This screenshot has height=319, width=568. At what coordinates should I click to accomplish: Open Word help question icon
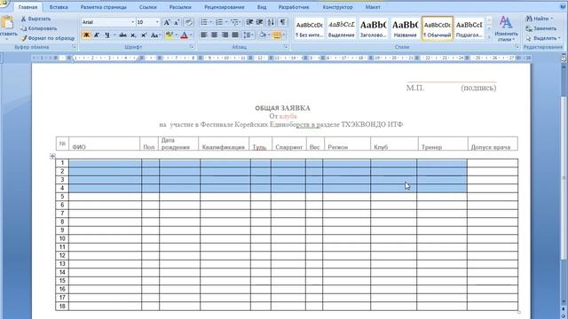[x=564, y=6]
